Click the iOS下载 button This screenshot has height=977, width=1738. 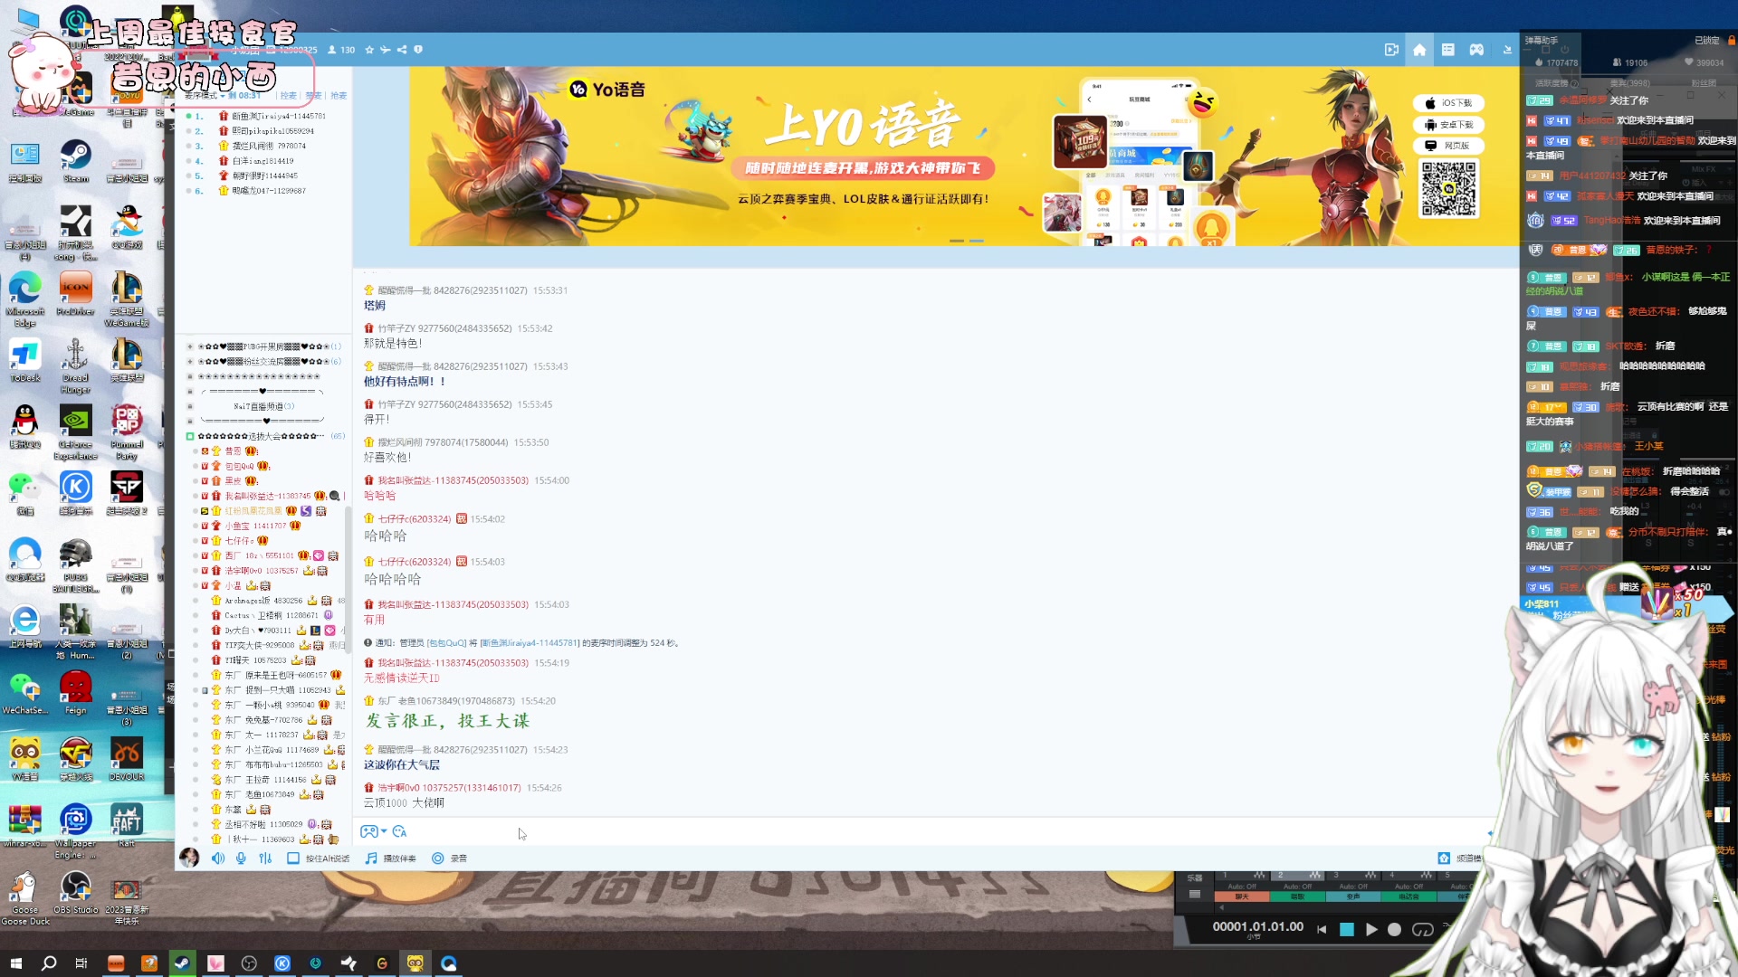[x=1447, y=103]
